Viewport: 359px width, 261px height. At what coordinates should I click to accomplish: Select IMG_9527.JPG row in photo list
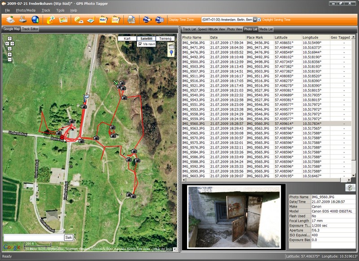195,90
